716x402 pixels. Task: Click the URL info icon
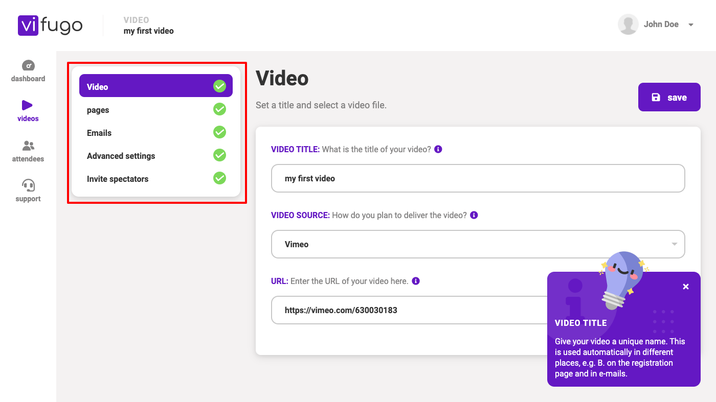[x=416, y=281]
